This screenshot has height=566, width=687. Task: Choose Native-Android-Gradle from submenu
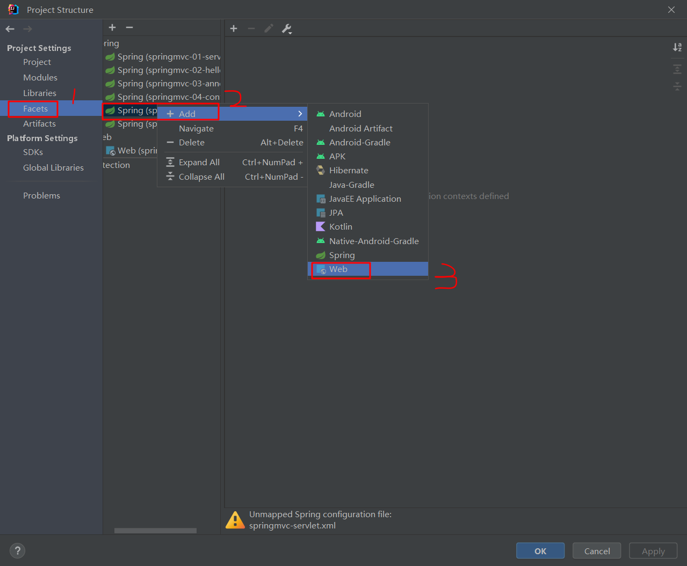tap(368, 241)
